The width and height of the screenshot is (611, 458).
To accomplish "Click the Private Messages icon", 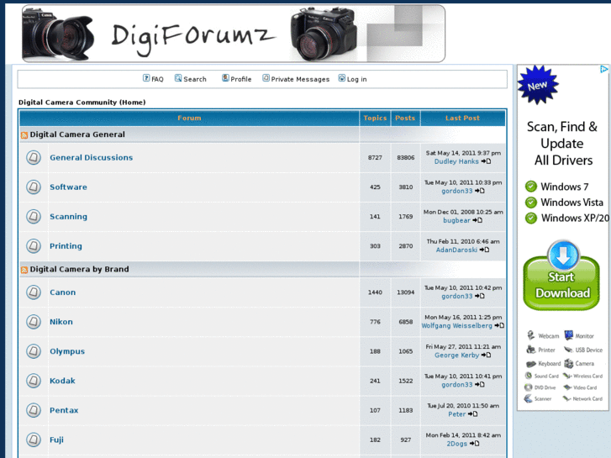I will pos(266,78).
